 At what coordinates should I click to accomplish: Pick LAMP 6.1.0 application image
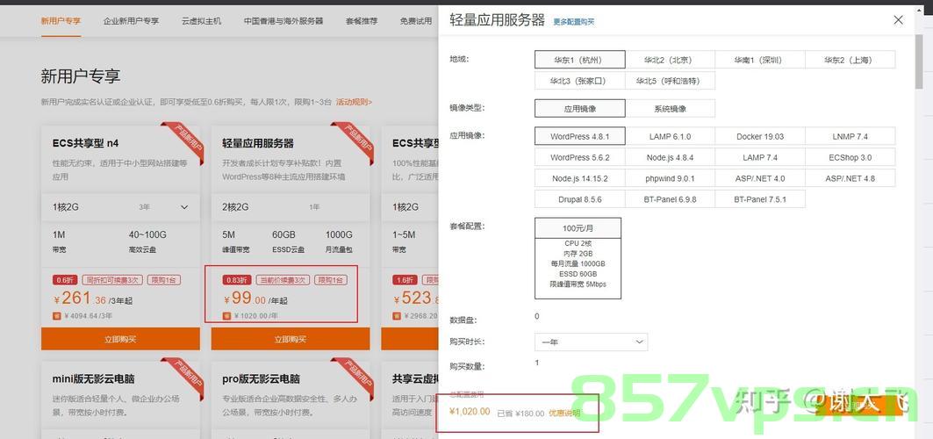click(x=670, y=136)
